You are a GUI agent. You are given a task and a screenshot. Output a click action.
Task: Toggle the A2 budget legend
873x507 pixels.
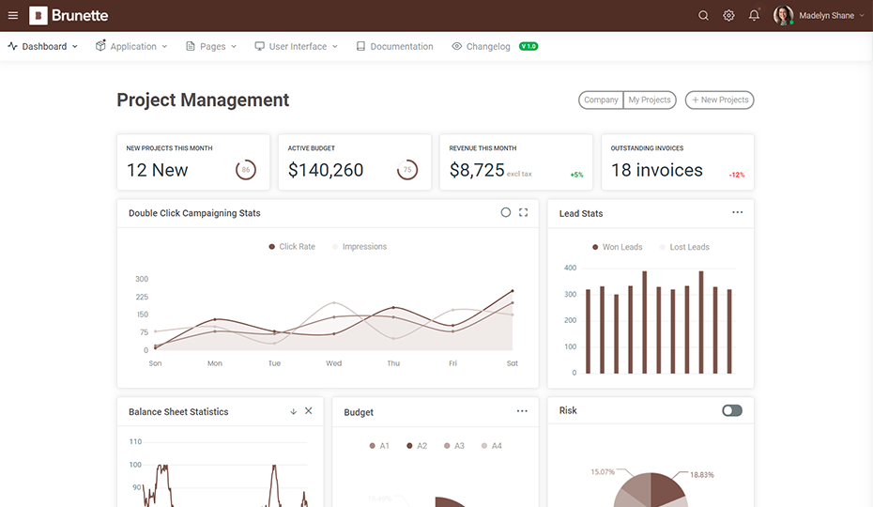(x=417, y=446)
